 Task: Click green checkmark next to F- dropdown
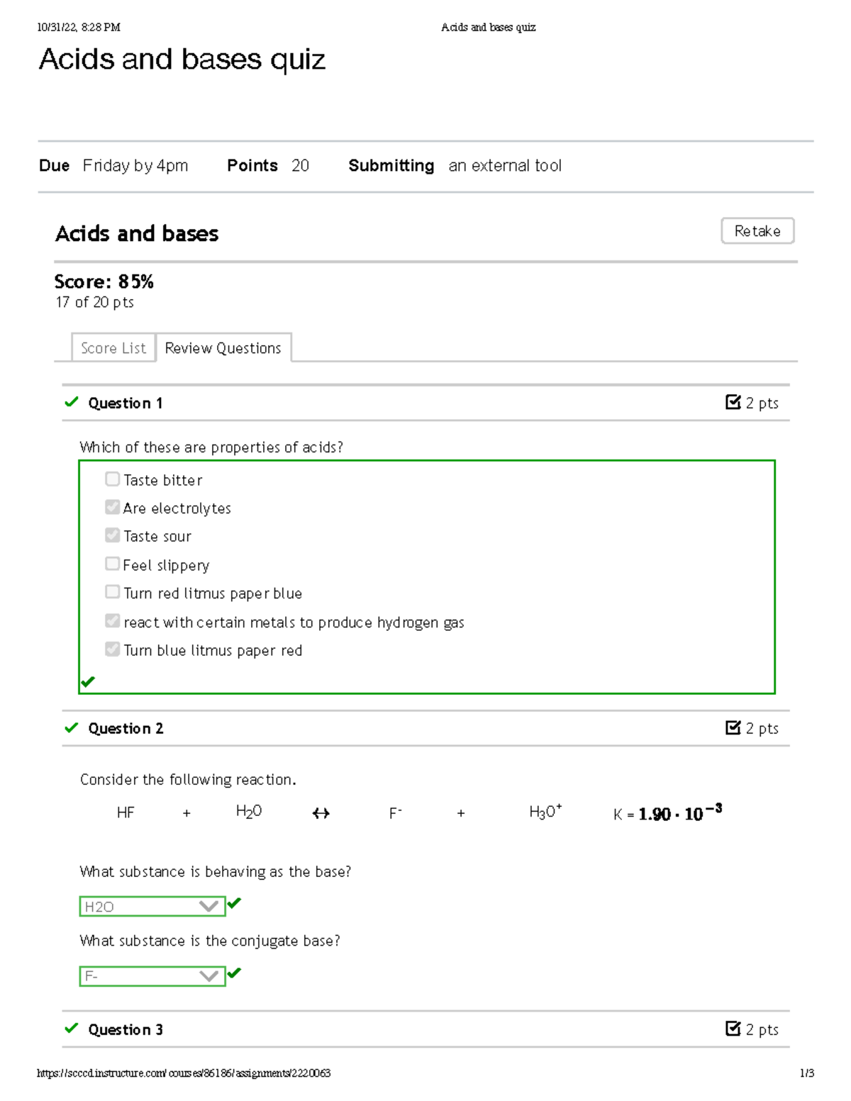coord(235,973)
